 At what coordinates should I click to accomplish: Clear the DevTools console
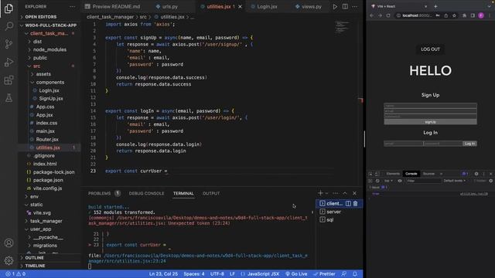pyautogui.click(x=377, y=181)
